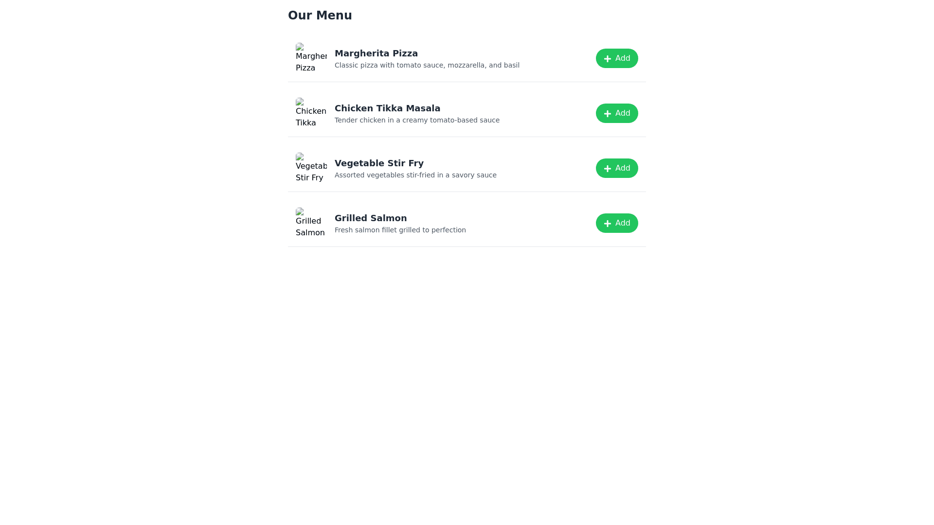Image resolution: width=934 pixels, height=525 pixels.
Task: Click the Vegetable Stir Fry item name
Action: tap(379, 163)
